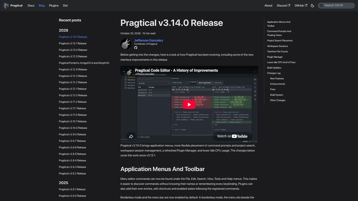358x201 pixels.
Task: Jump to Other Changes subsection
Action: pyautogui.click(x=277, y=100)
